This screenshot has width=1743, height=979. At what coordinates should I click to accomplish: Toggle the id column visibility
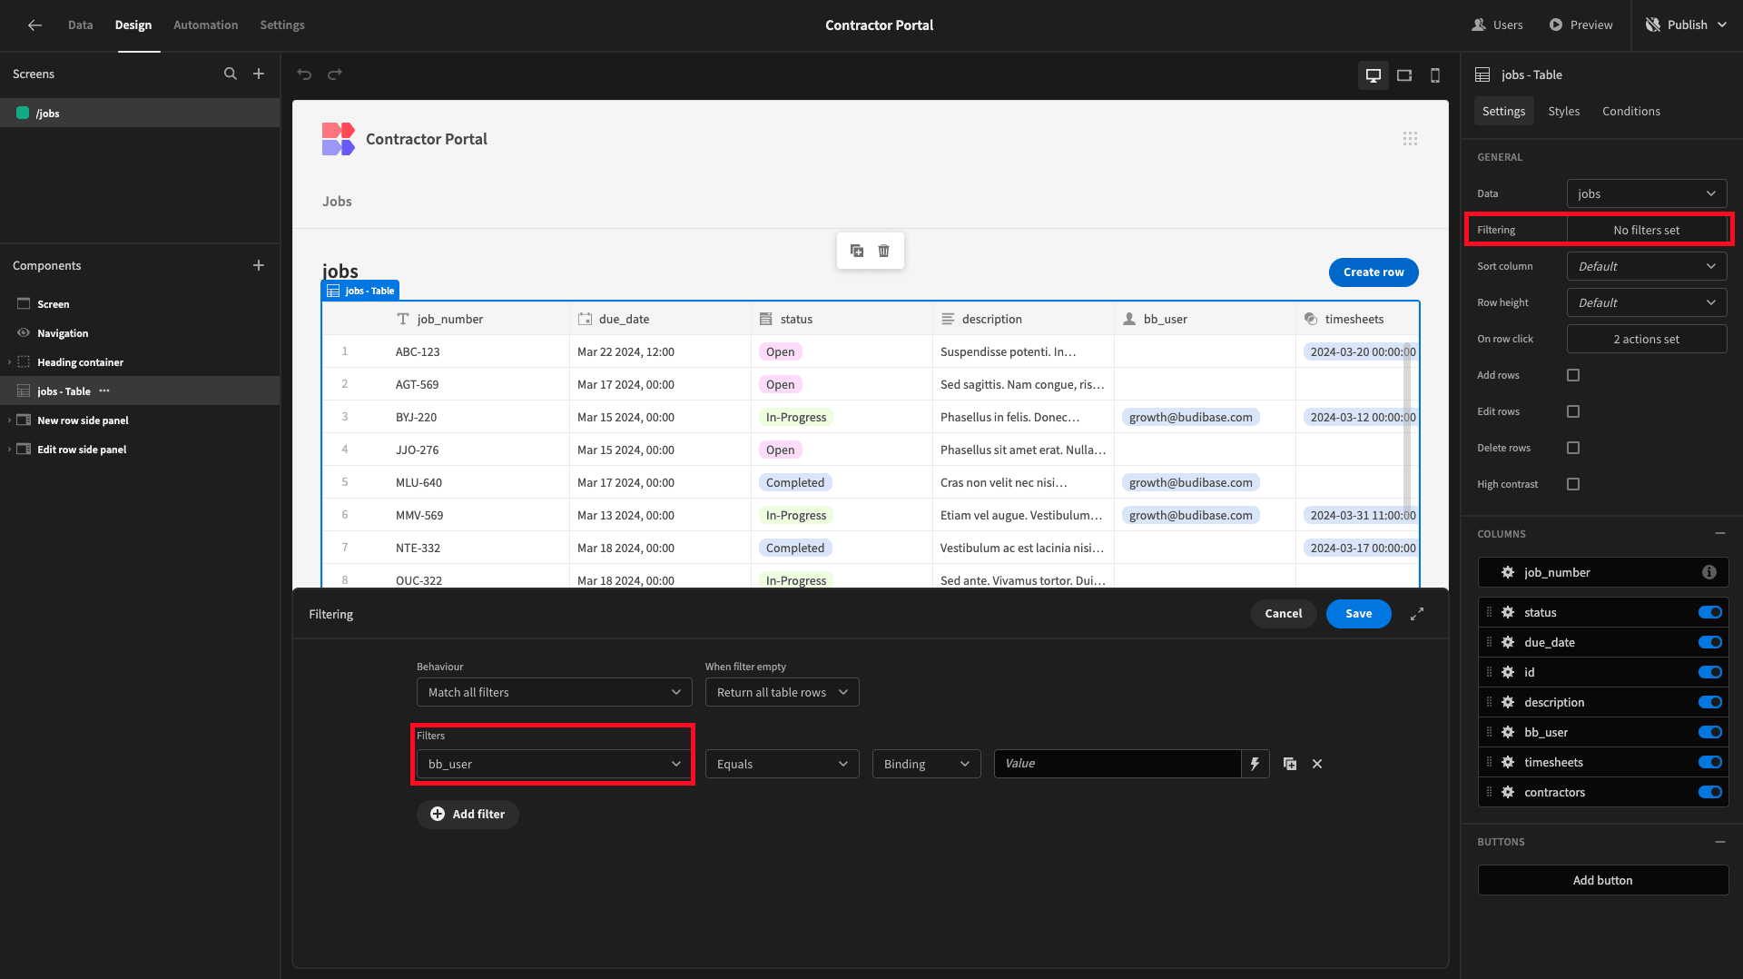(x=1710, y=672)
